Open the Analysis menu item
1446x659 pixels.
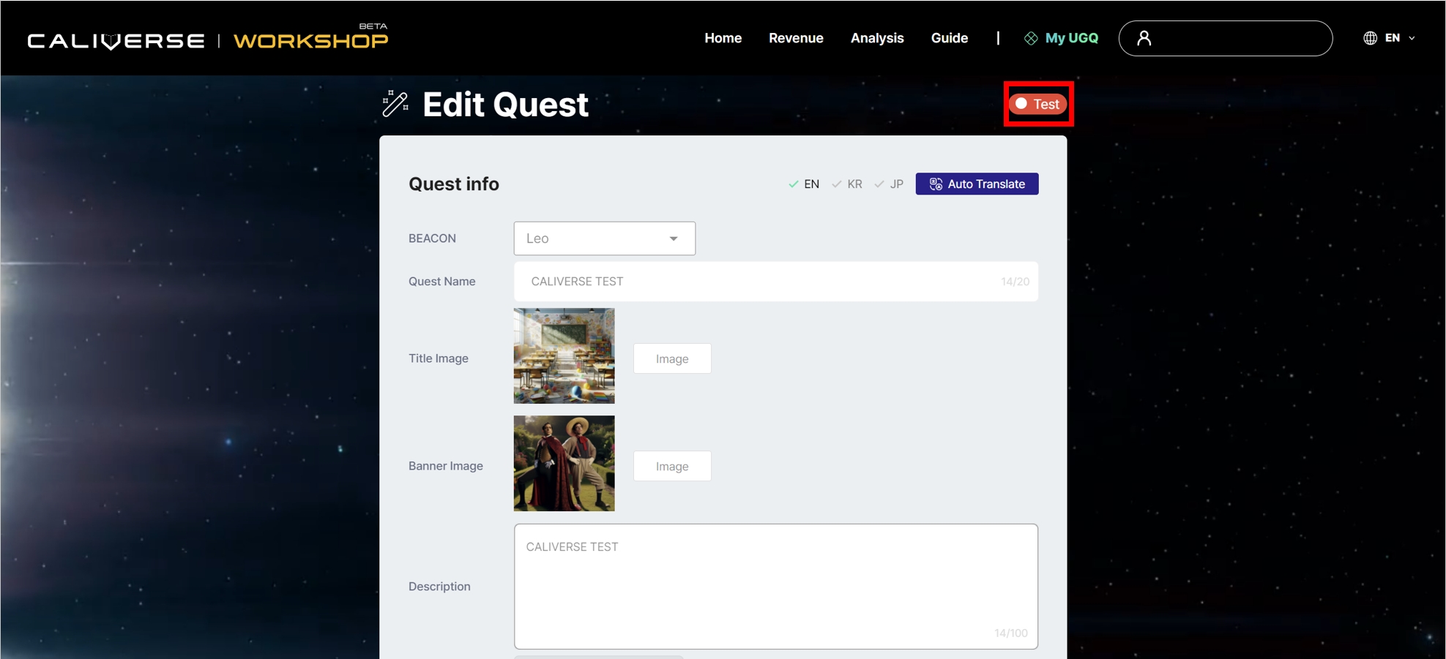click(876, 38)
